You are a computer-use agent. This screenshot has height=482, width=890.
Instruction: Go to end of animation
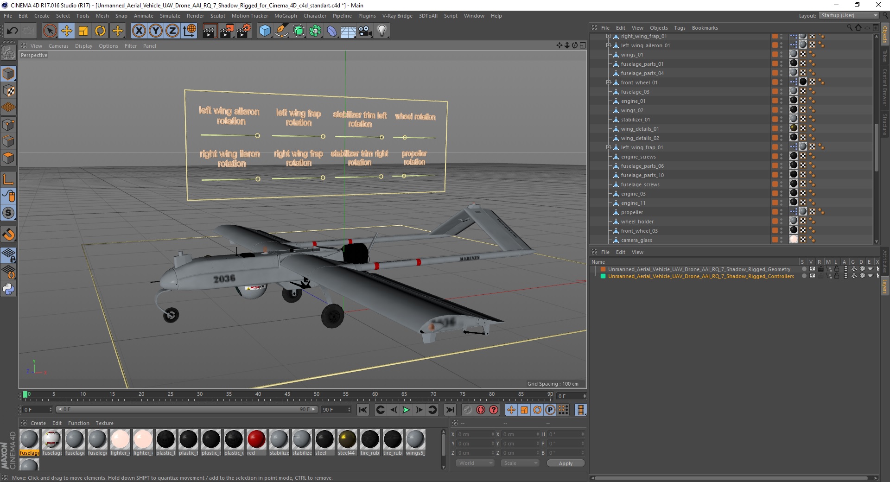[450, 410]
